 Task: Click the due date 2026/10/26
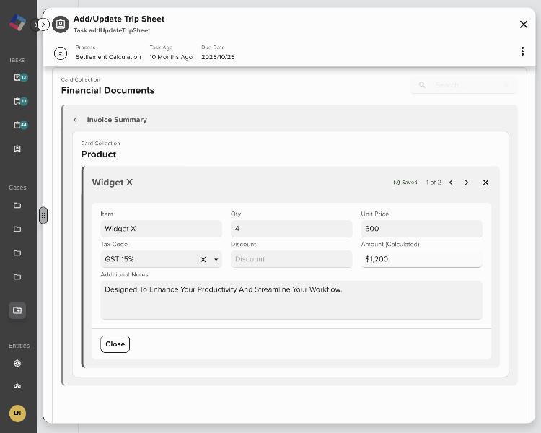(218, 57)
